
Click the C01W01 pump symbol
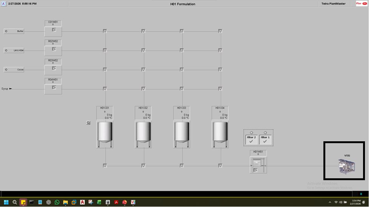click(x=54, y=30)
